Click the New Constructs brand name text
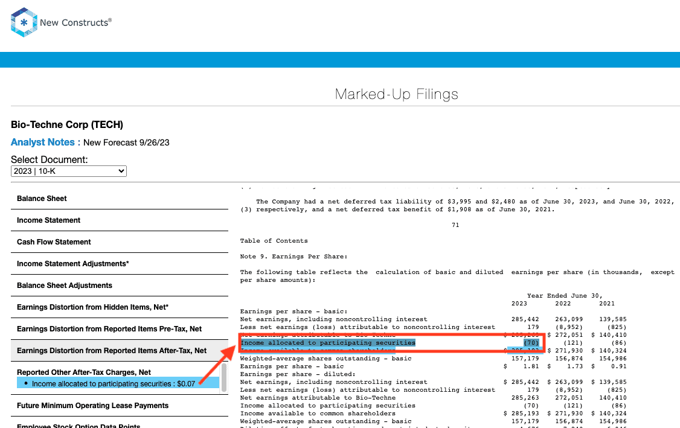Screen dimensions: 680x428 click(75, 22)
